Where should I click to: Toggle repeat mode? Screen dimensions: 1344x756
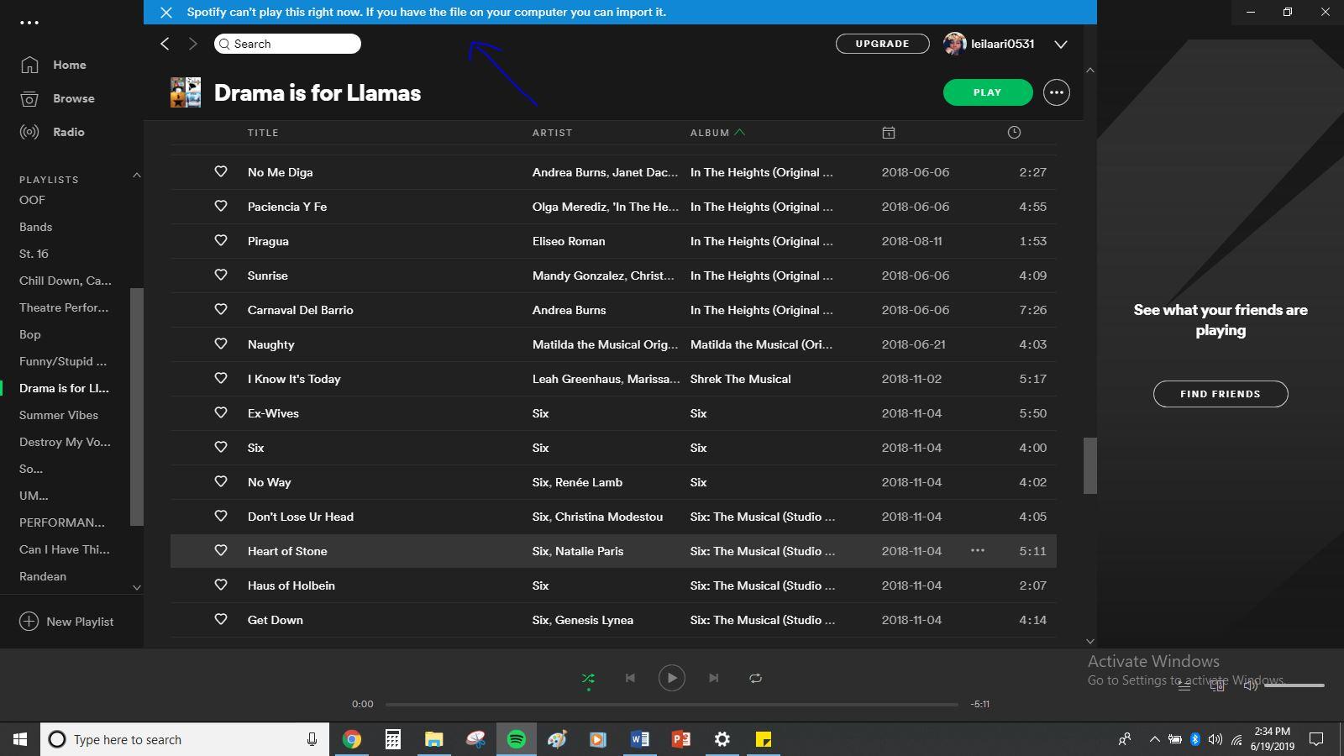[x=755, y=678]
